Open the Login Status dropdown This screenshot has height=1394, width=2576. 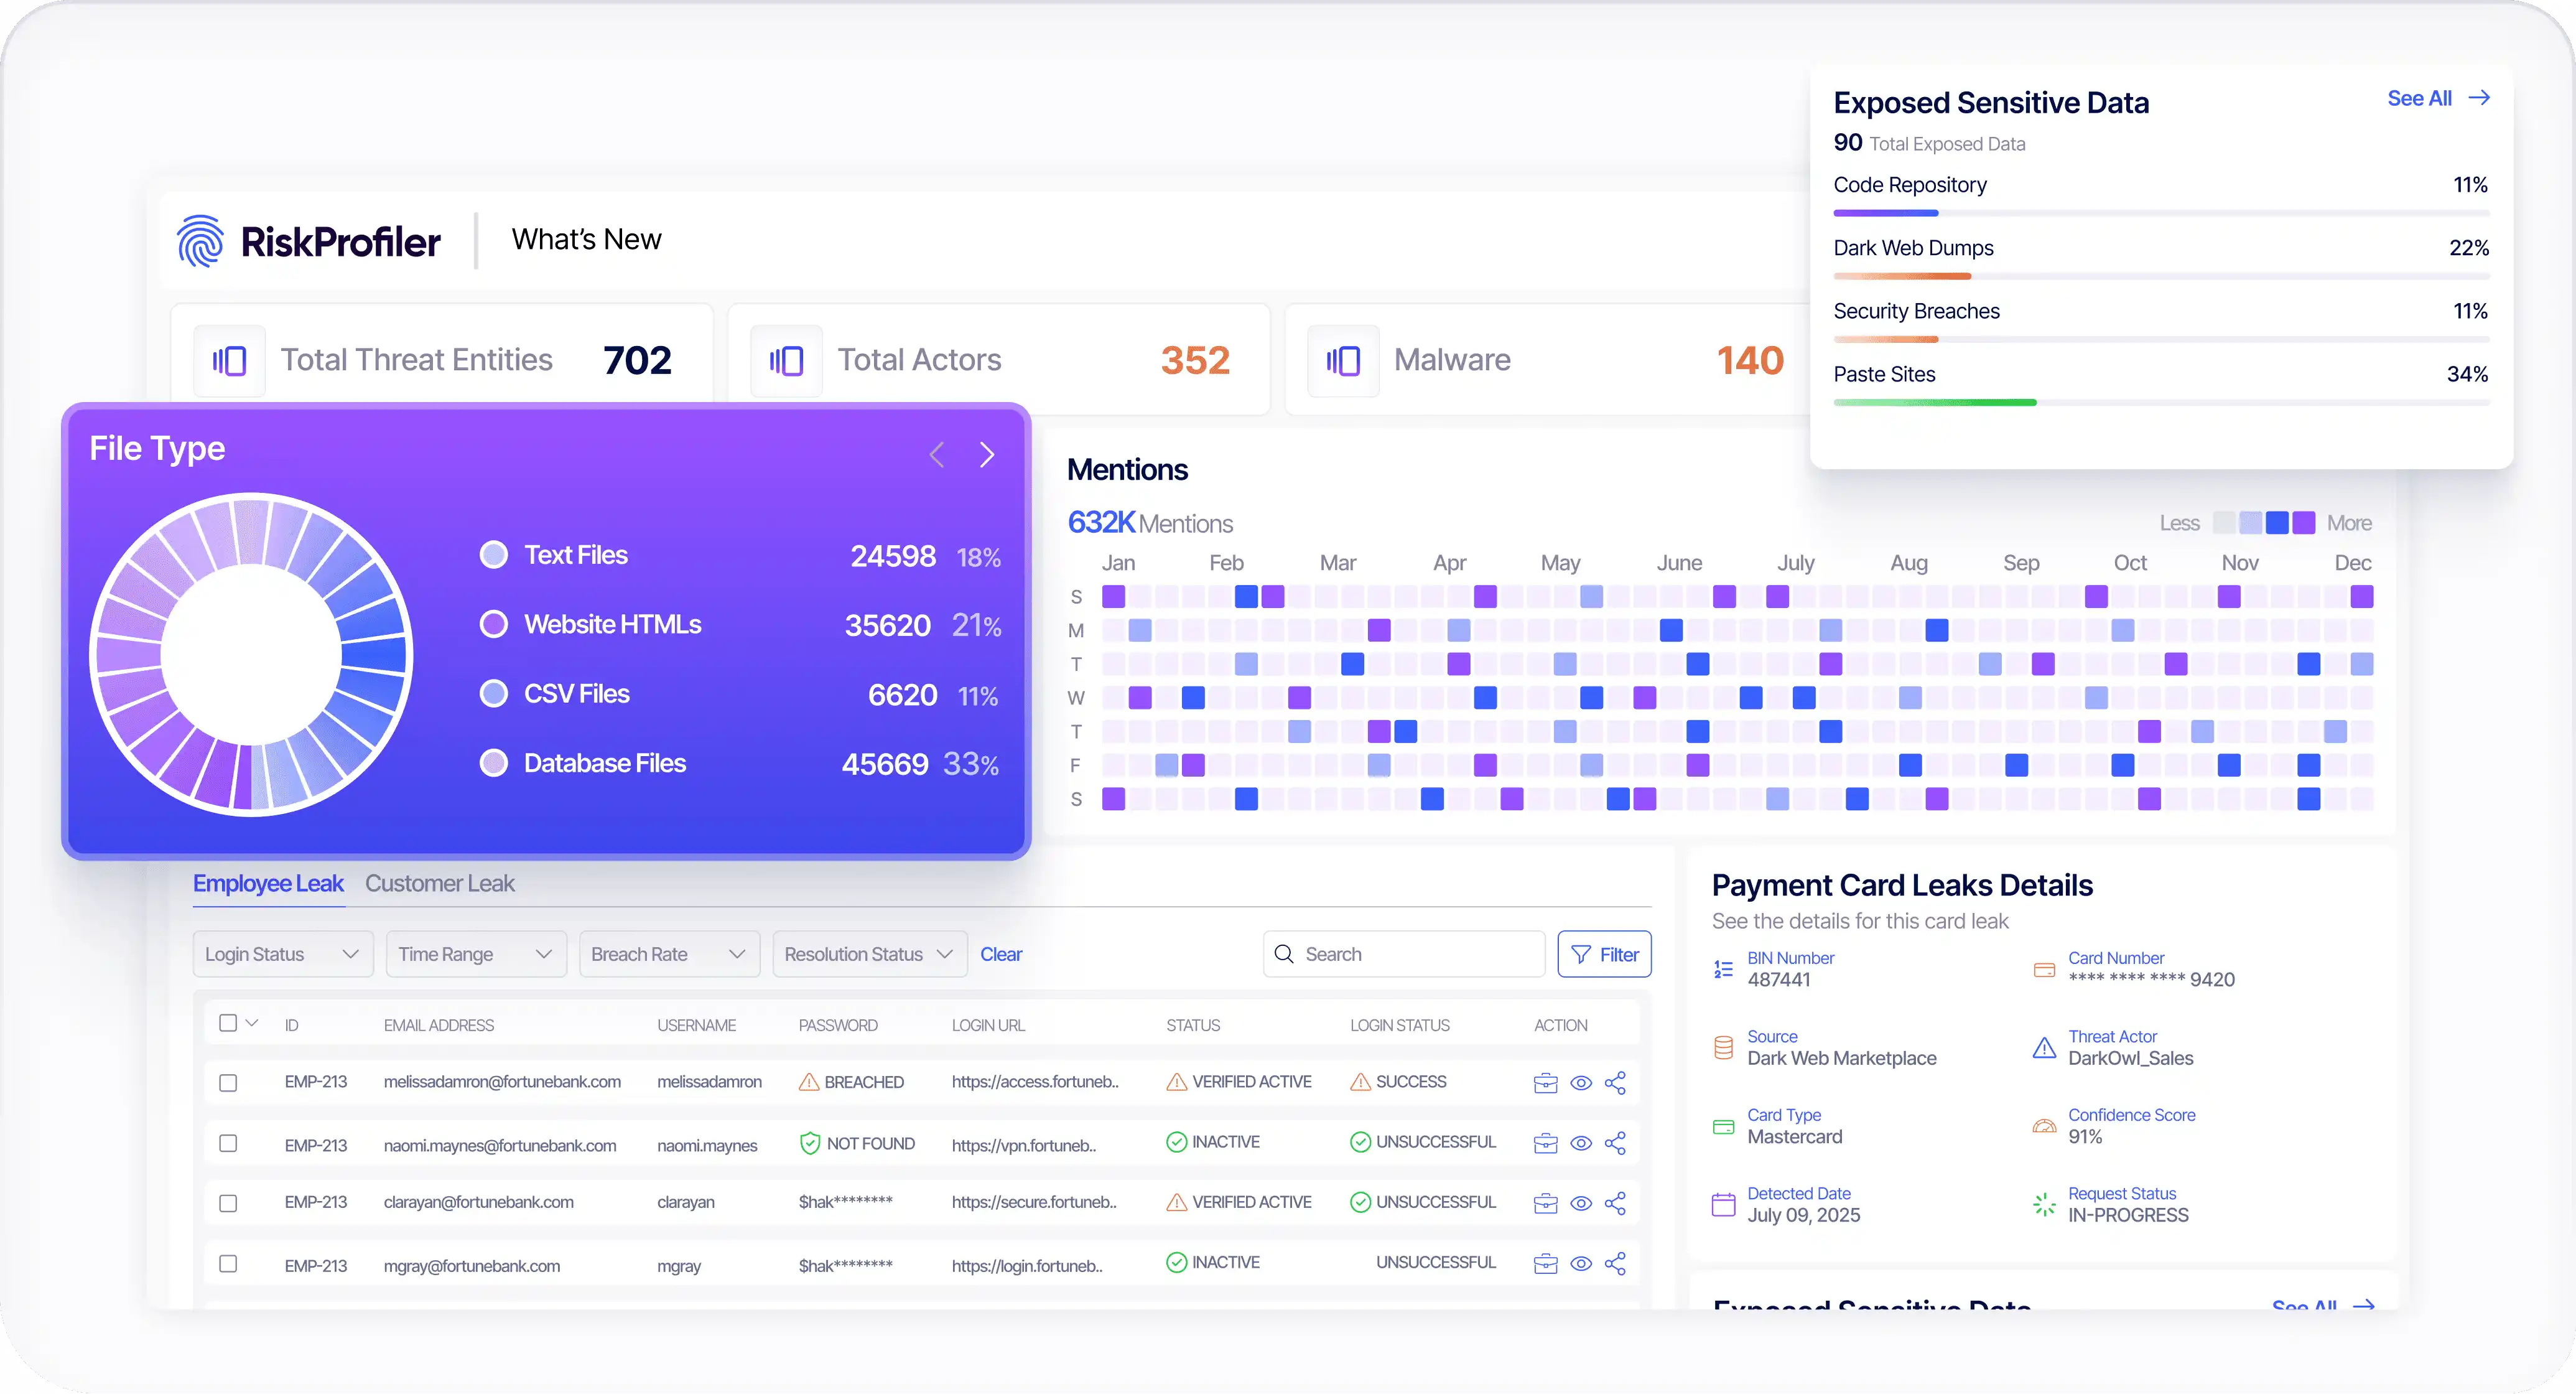coord(282,953)
